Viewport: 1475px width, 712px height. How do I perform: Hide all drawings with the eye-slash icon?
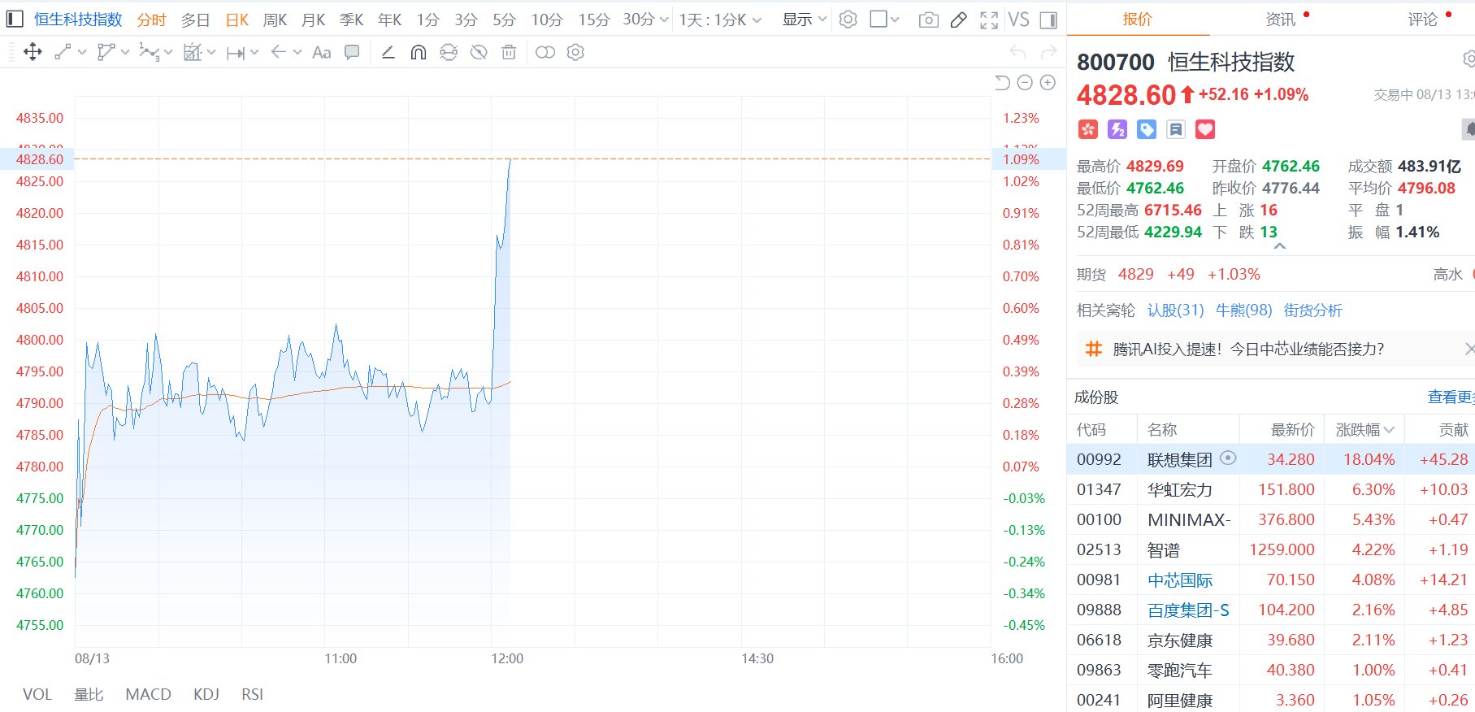(x=479, y=53)
